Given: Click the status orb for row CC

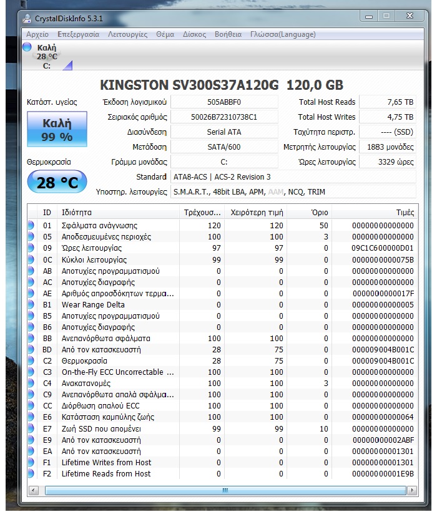Looking at the screenshot, I should click(31, 406).
